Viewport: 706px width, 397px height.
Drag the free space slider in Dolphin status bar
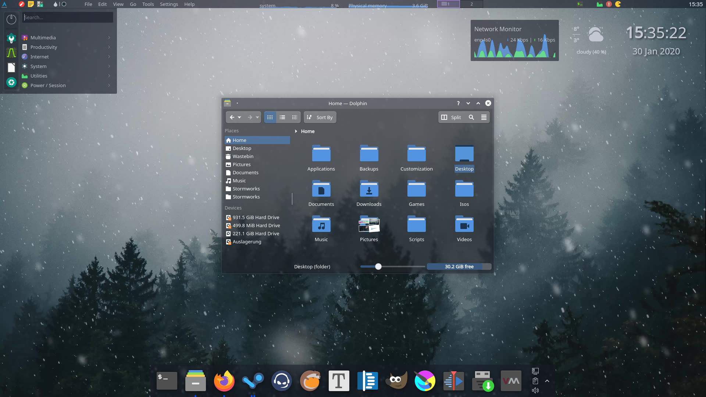click(378, 266)
